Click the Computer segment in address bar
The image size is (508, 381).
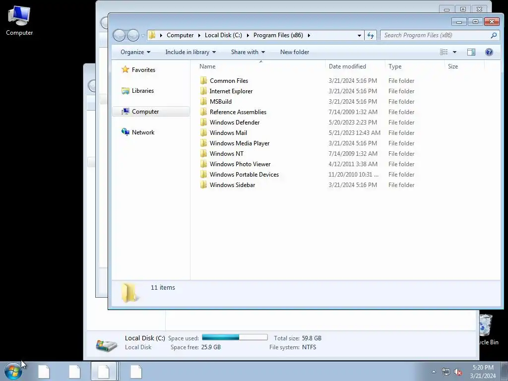180,35
